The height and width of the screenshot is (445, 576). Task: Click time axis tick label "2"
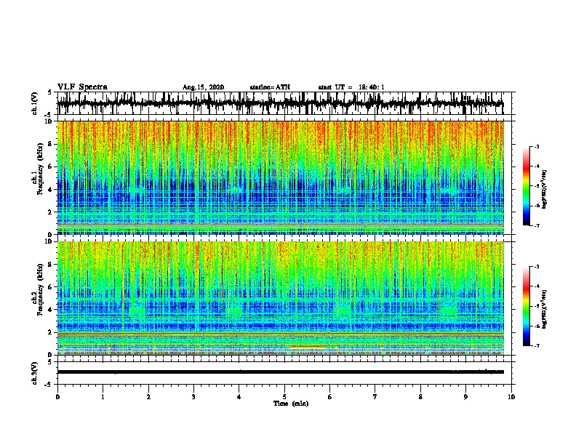click(148, 397)
